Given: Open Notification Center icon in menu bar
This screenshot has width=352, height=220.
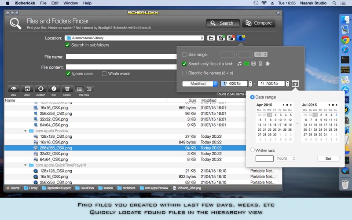Looking at the screenshot, I should [x=343, y=3].
